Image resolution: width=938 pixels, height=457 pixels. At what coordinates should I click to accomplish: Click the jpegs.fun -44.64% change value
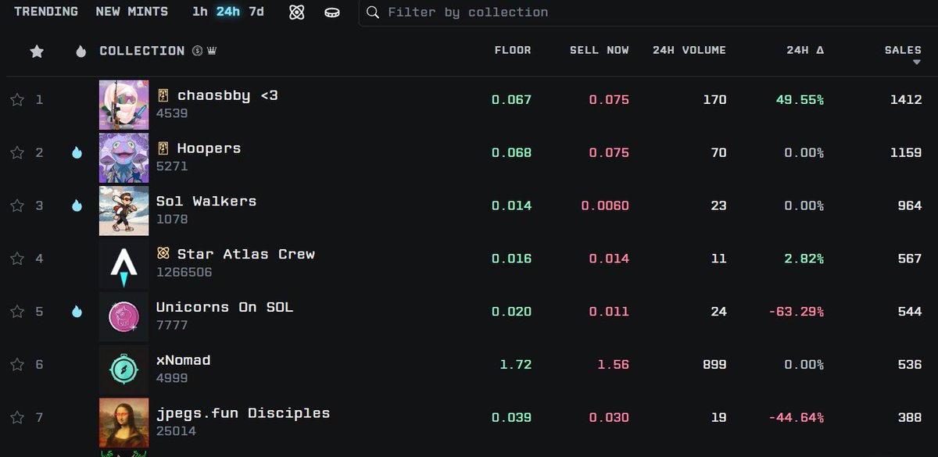(796, 418)
